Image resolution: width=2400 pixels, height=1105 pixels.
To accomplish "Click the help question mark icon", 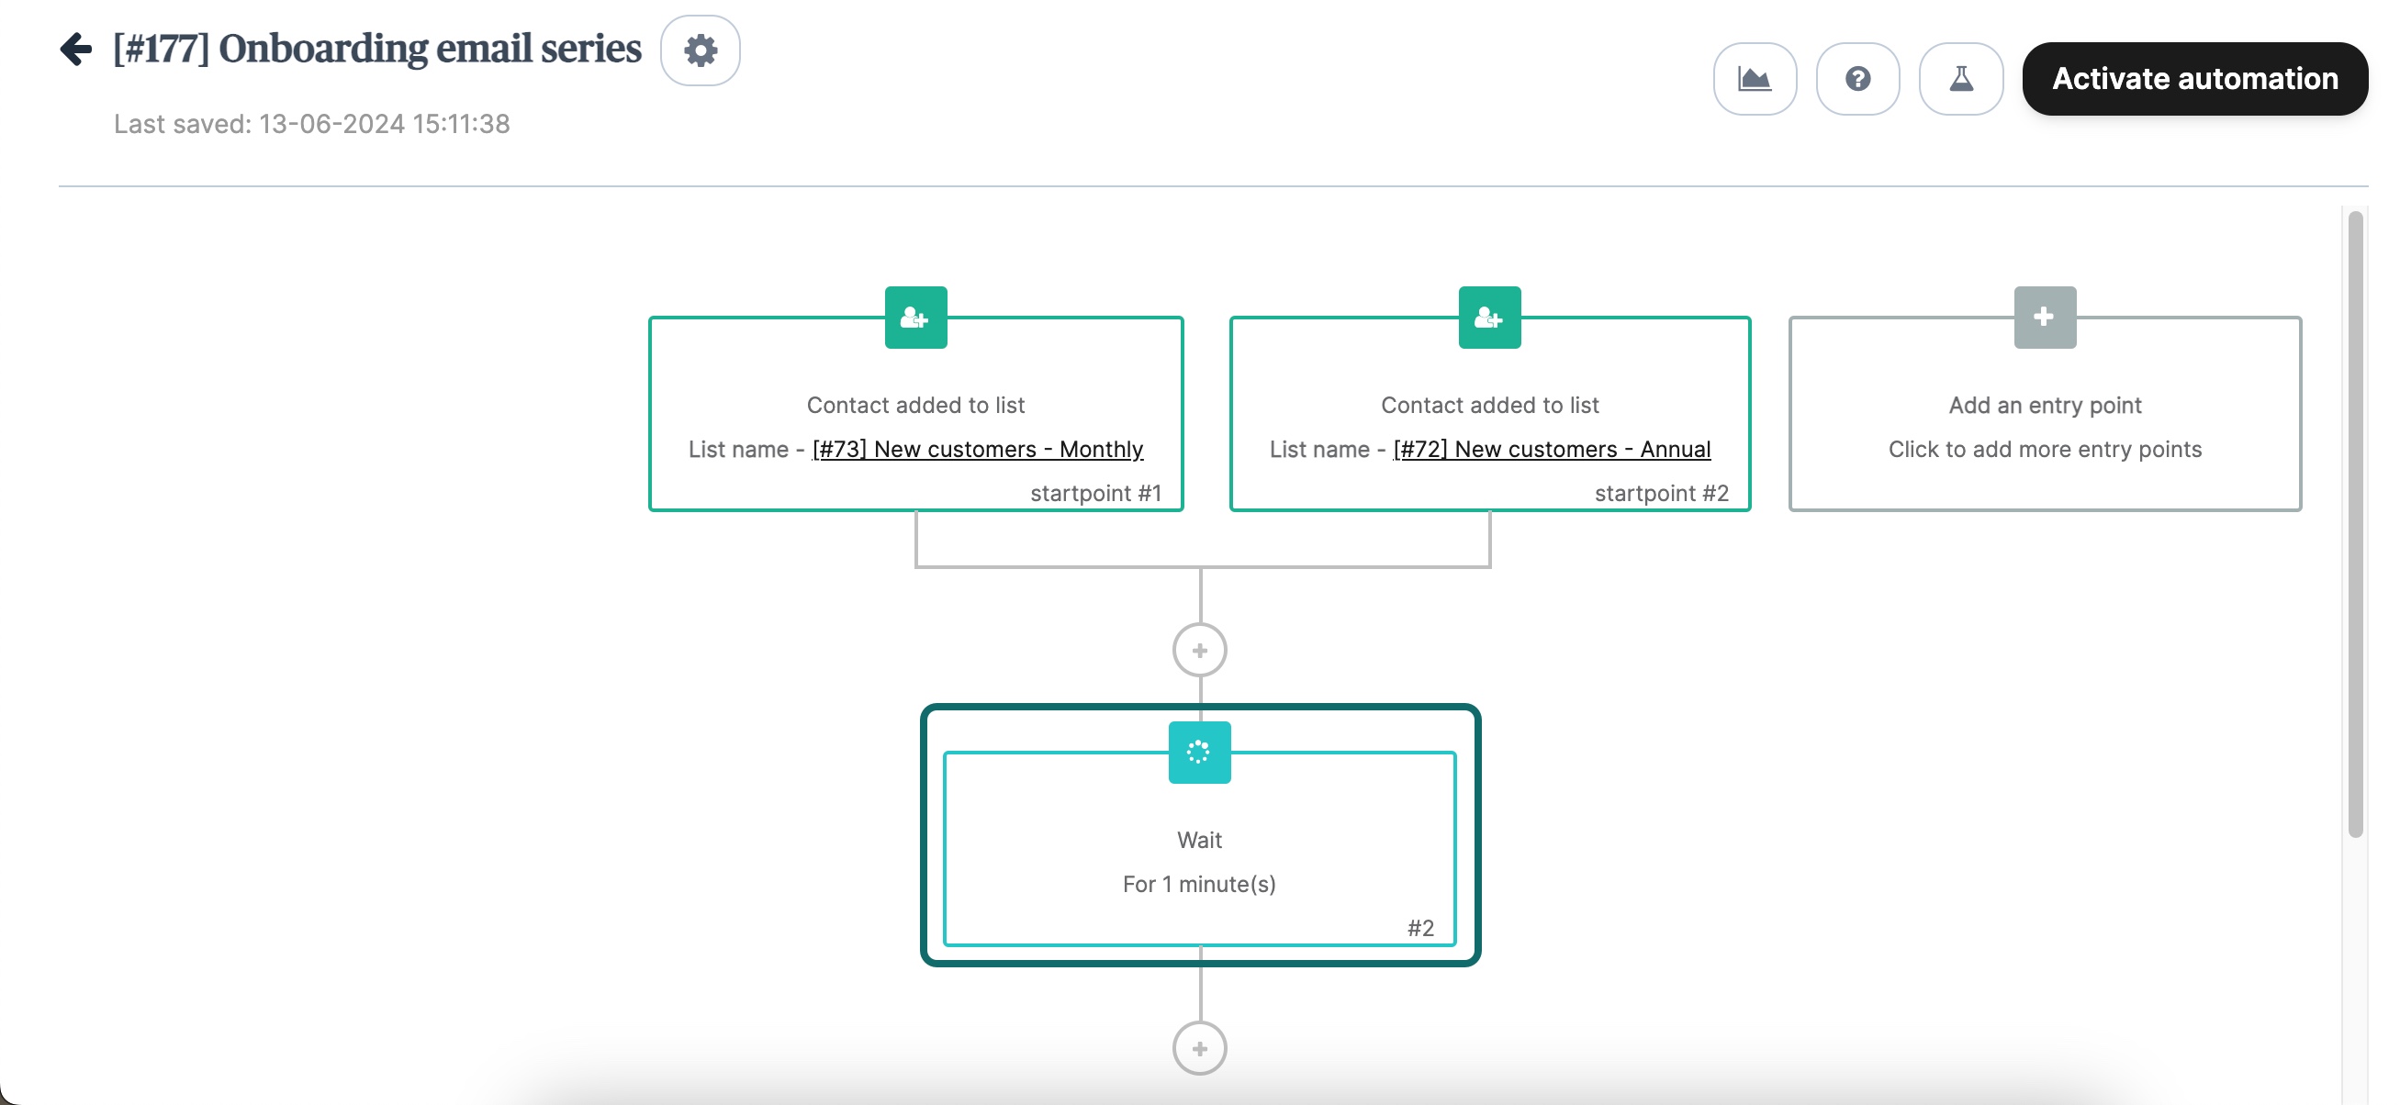I will 1857,79.
